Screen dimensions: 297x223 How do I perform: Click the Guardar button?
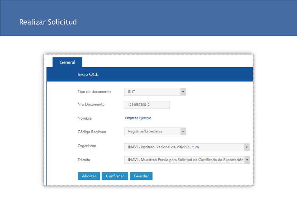(x=141, y=176)
